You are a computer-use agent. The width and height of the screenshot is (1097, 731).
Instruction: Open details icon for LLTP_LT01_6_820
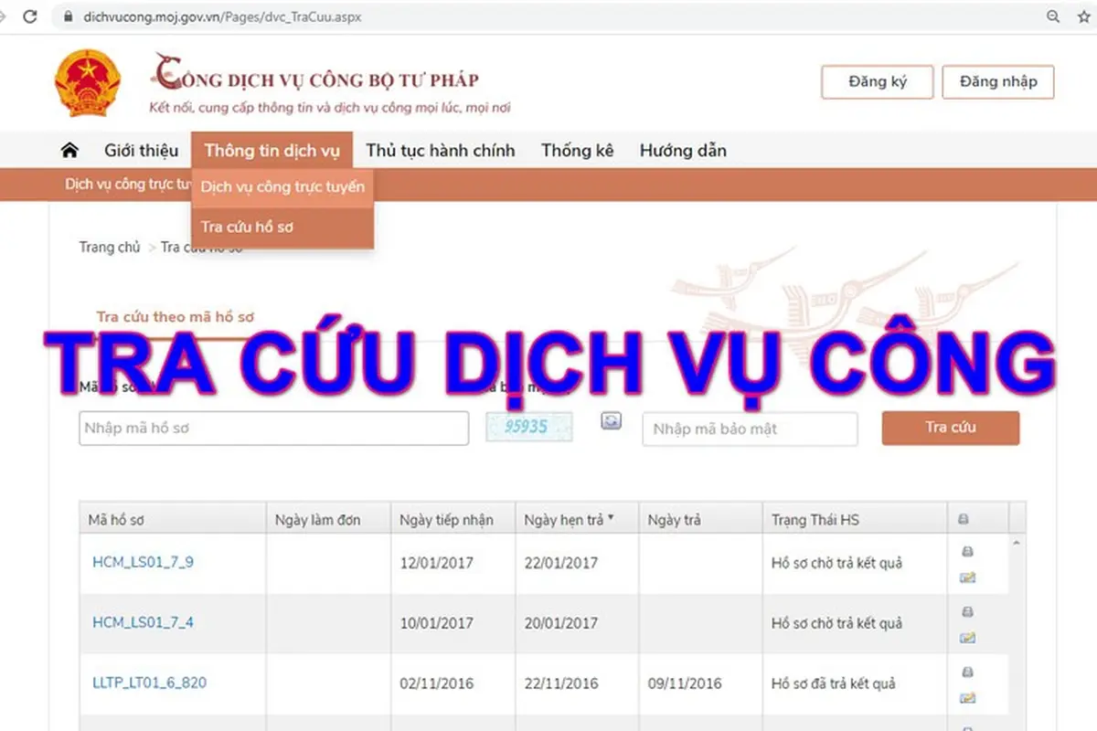pos(967,698)
